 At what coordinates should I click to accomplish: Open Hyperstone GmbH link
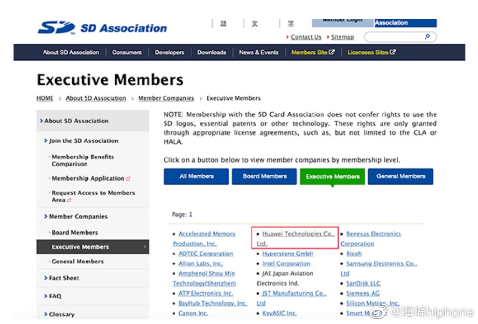point(288,254)
